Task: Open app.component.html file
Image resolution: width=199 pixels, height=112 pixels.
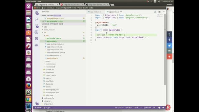Action: pos(55,50)
